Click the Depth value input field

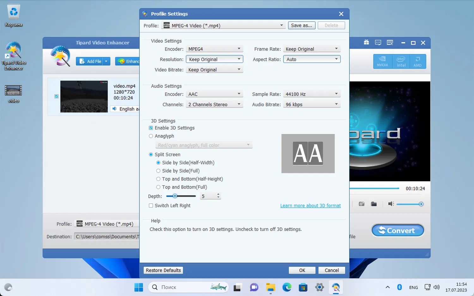point(208,196)
